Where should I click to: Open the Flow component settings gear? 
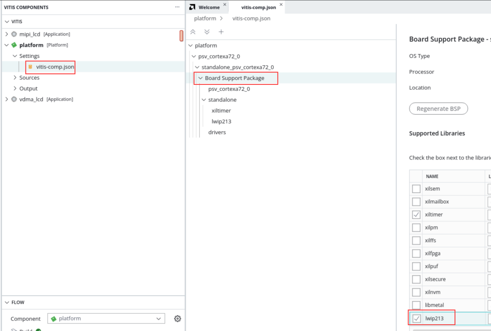(x=177, y=318)
